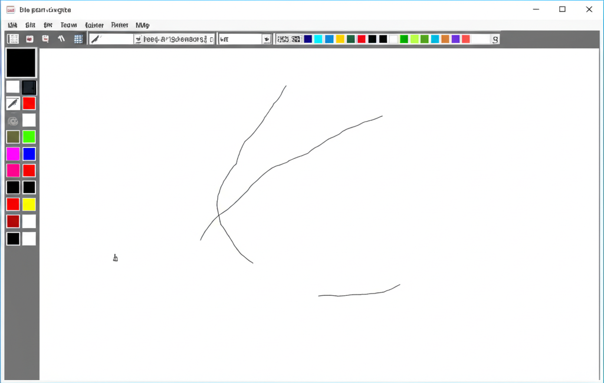
Task: Select white swatch beside the spiral tool
Action: tap(29, 120)
